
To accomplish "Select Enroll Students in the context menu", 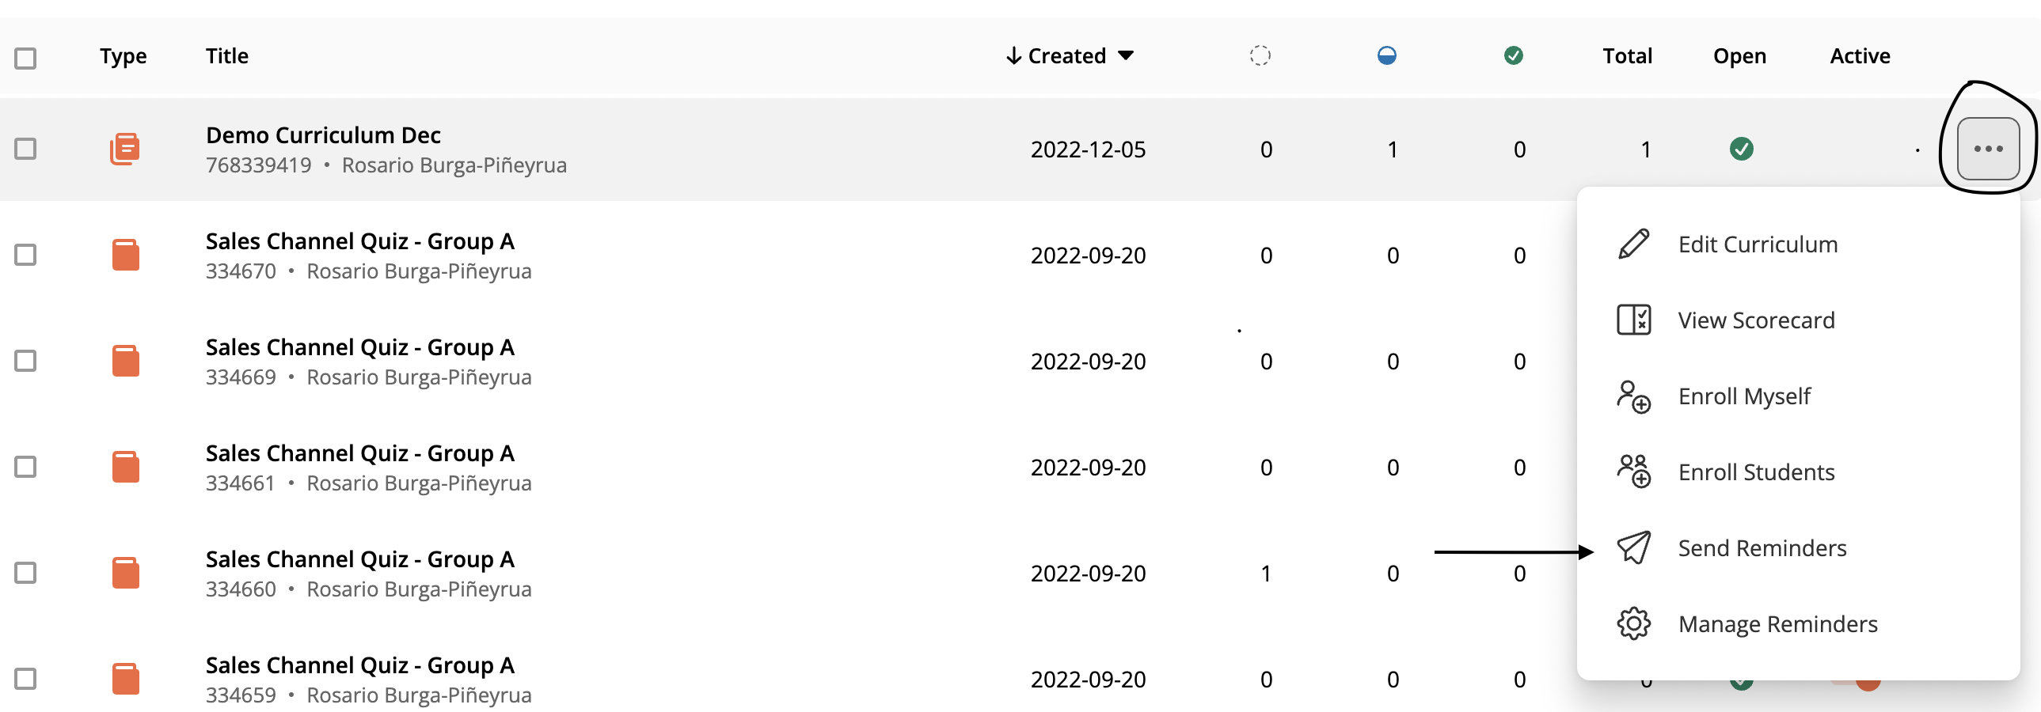I will pyautogui.click(x=1756, y=472).
